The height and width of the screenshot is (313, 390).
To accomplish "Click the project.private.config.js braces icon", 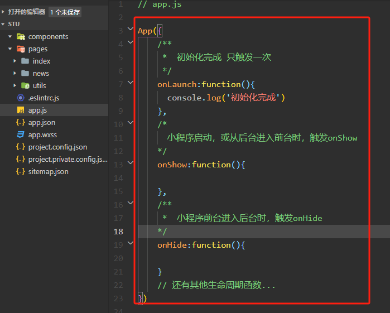I will [x=21, y=159].
